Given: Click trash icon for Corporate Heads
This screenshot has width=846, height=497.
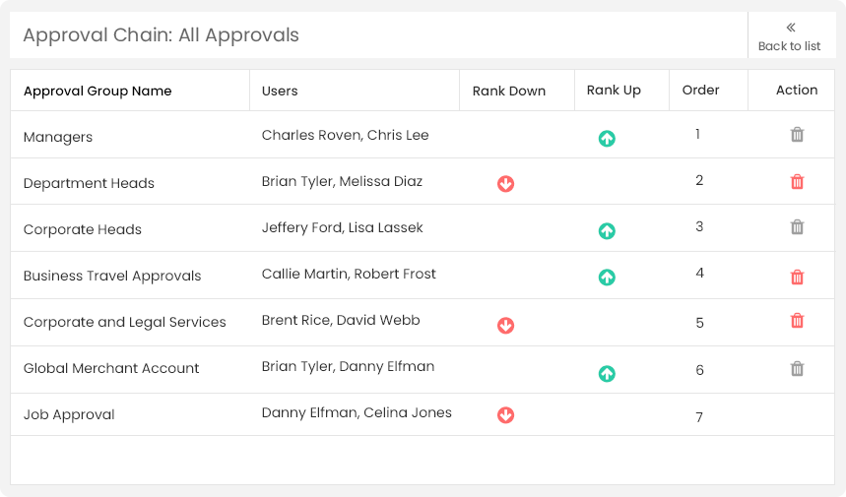Looking at the screenshot, I should [797, 227].
